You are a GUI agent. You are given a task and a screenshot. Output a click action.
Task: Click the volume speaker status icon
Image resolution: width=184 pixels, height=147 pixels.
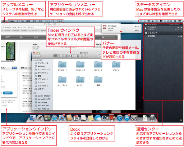(153, 21)
